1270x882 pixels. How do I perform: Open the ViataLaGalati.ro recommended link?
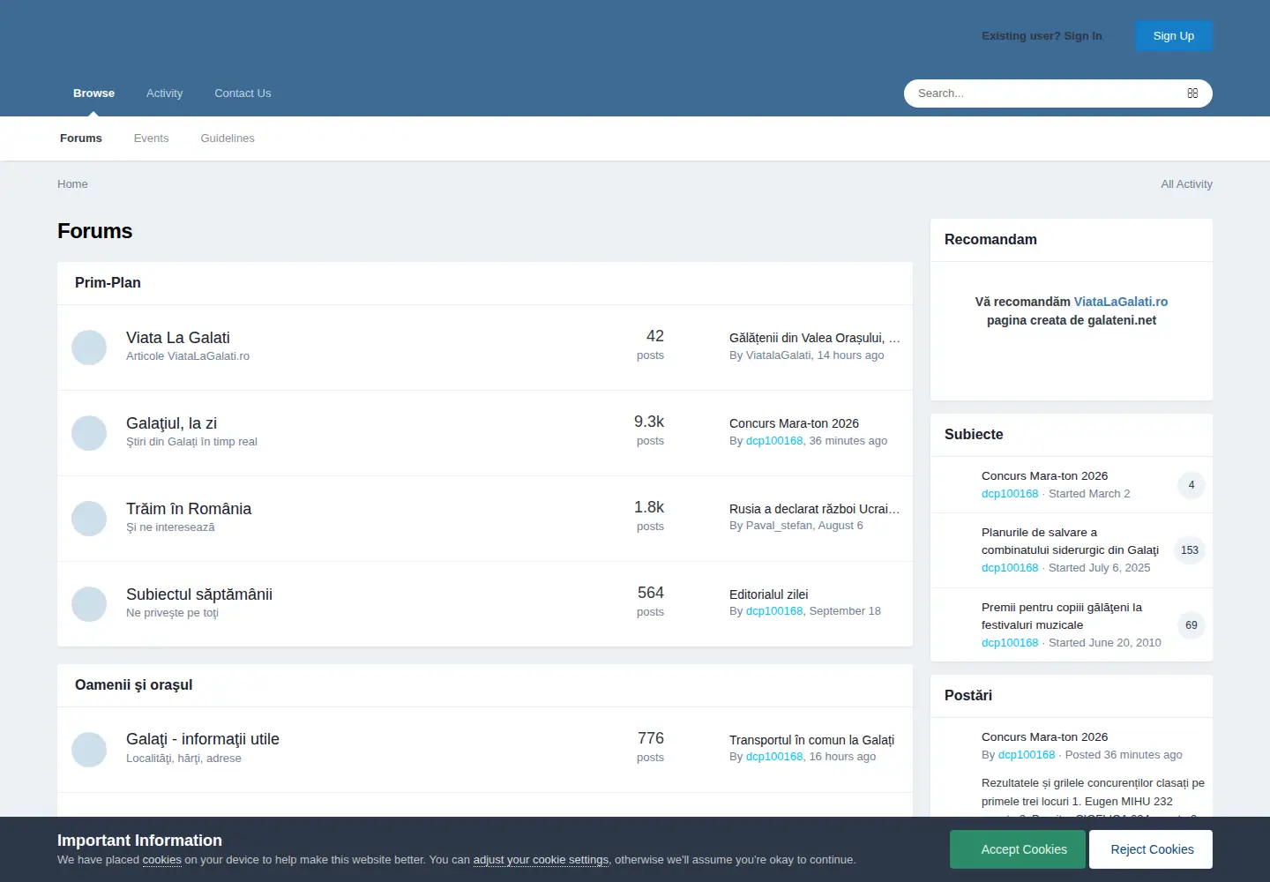(1120, 302)
